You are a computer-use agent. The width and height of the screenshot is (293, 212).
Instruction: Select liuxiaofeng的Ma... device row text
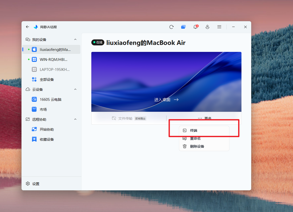pos(55,50)
